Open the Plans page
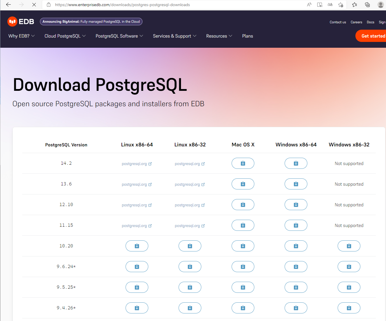 [x=248, y=36]
